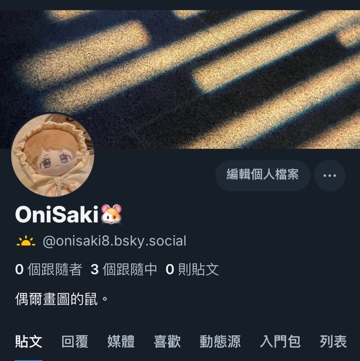
Task: View the striped shadow banner image
Action: pos(180,79)
